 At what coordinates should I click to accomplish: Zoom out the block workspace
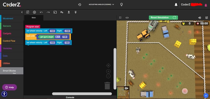click(108, 76)
